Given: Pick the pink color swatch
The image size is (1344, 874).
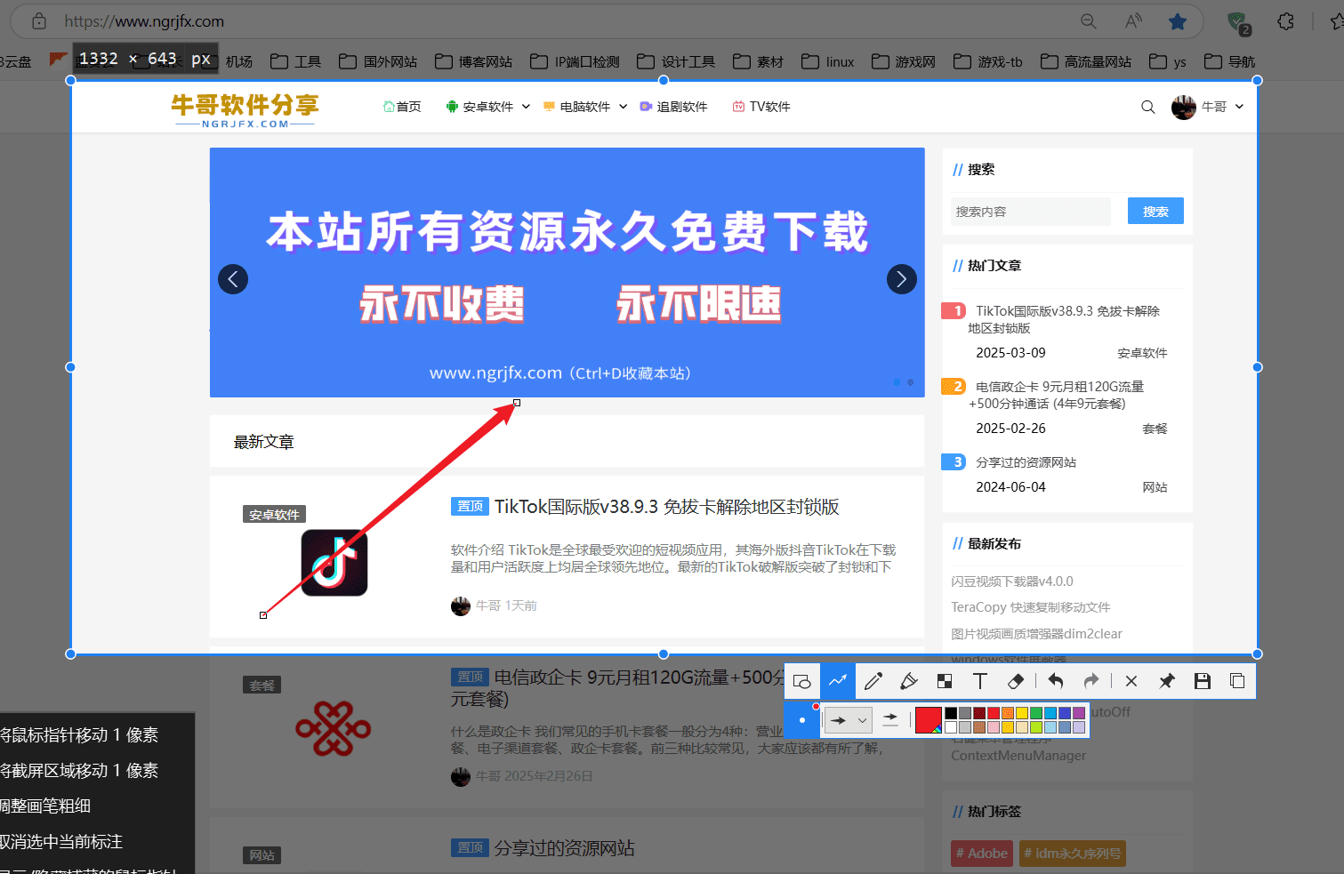Looking at the screenshot, I should [x=994, y=727].
